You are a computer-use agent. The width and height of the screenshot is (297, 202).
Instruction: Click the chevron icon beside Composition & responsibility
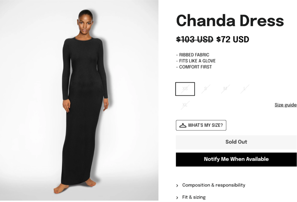[177, 185]
